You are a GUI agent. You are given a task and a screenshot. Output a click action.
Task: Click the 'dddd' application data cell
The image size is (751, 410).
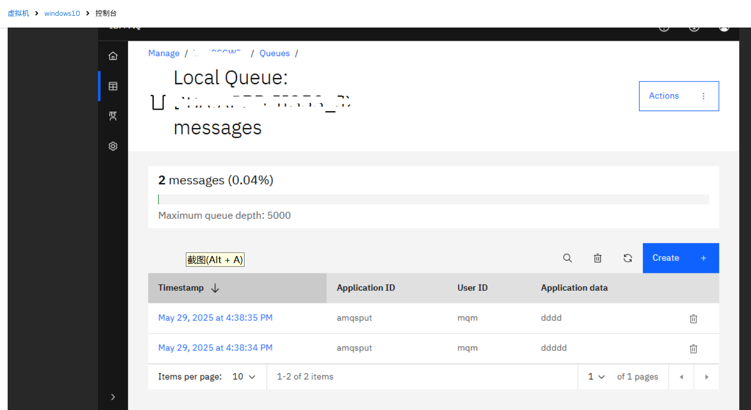(551, 318)
